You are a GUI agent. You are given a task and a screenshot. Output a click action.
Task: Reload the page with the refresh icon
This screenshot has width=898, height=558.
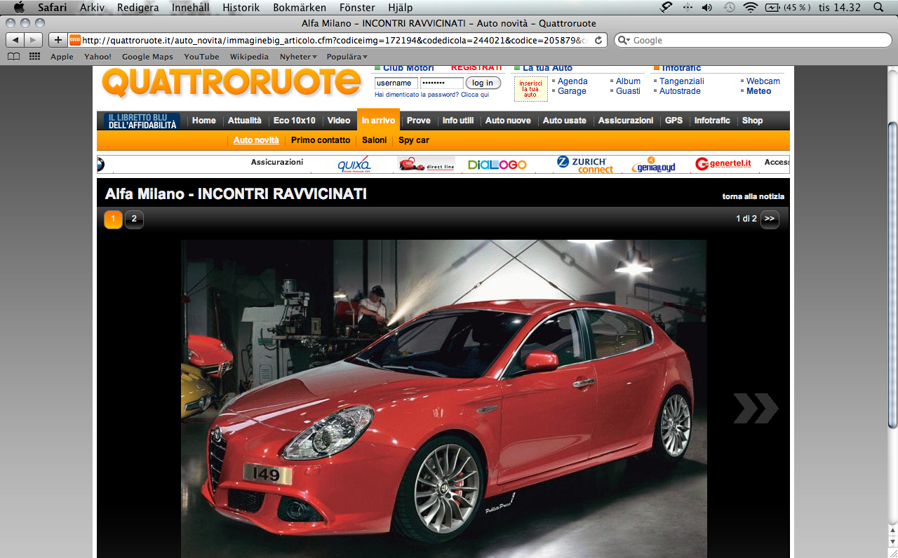click(x=598, y=40)
